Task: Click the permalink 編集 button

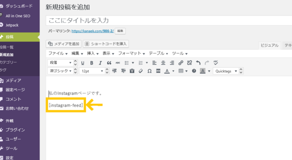Action: click(120, 31)
